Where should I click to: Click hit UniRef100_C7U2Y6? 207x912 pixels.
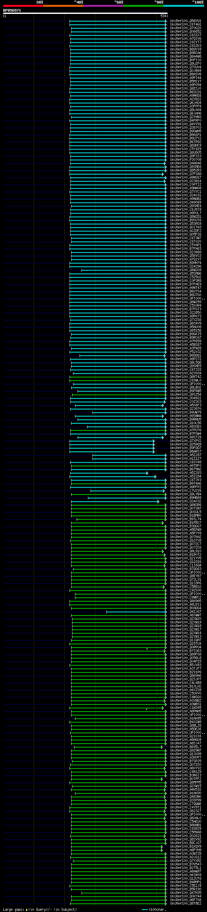pos(185,491)
